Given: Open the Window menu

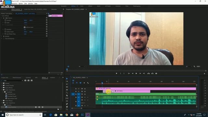Looking at the screenshot, I should [31, 4].
